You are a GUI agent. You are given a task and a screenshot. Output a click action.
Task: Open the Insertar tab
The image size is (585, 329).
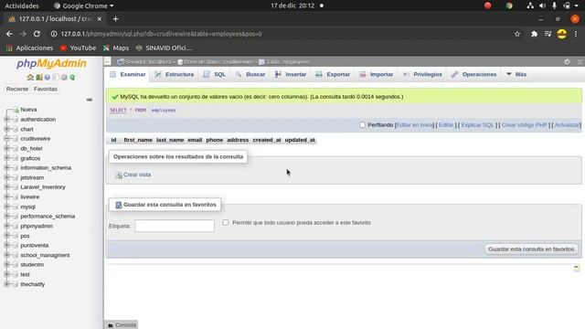coord(291,75)
